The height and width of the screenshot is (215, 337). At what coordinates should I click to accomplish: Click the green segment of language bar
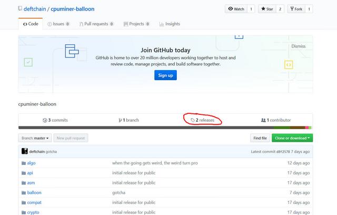(x=282, y=128)
